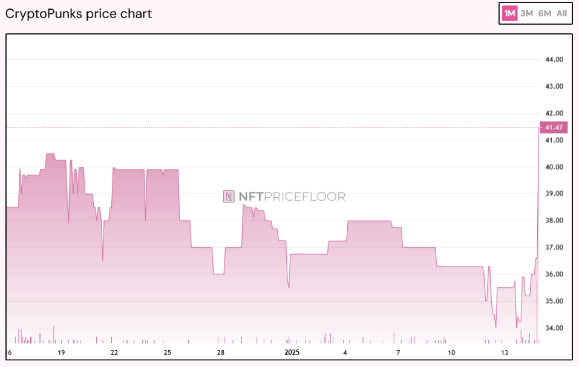
Task: Click date label 7 on time axis
Action: (398, 352)
